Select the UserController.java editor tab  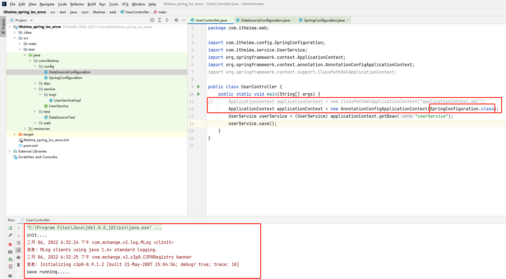click(x=211, y=20)
